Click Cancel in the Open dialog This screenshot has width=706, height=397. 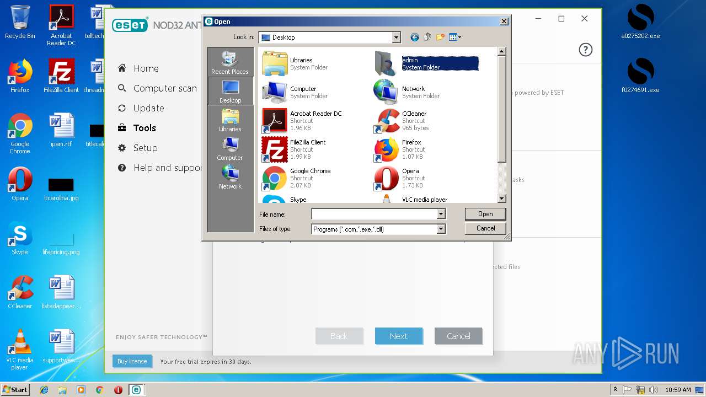point(485,228)
